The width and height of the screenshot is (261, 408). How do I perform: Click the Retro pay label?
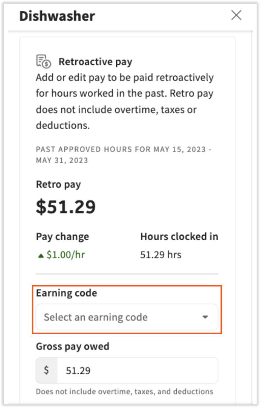click(x=58, y=184)
